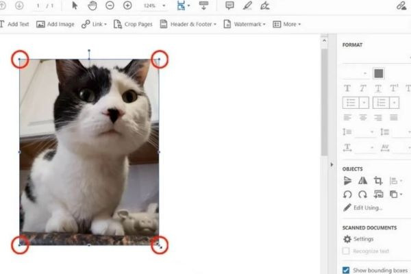
Task: Select the cat image
Action: click(x=89, y=152)
